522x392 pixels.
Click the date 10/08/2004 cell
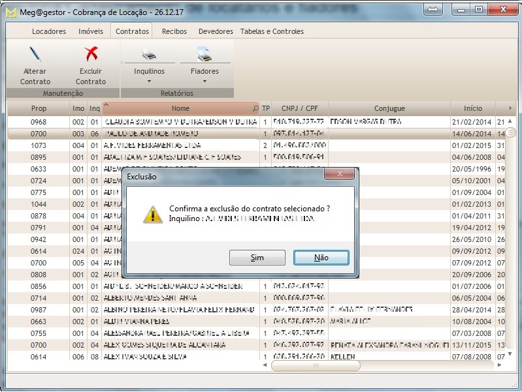pos(472,322)
